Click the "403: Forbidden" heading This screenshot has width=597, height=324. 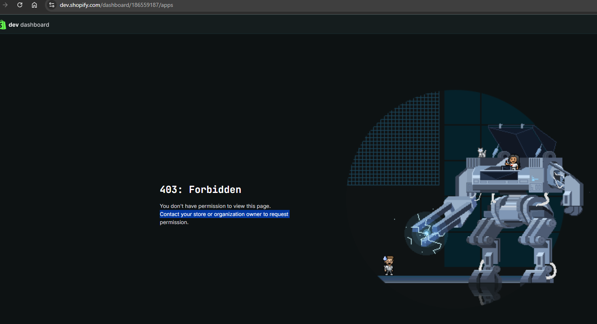pyautogui.click(x=201, y=190)
